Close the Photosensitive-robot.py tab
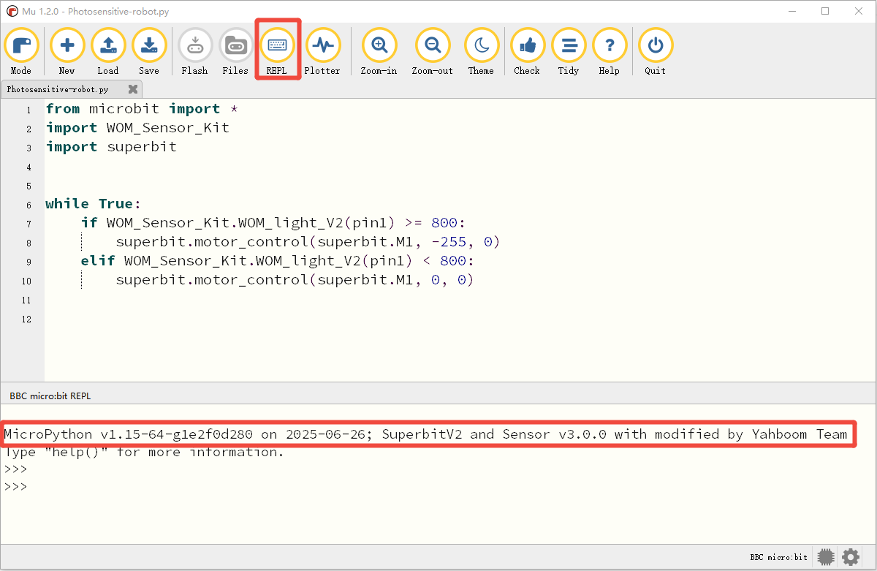The image size is (877, 571). (133, 89)
